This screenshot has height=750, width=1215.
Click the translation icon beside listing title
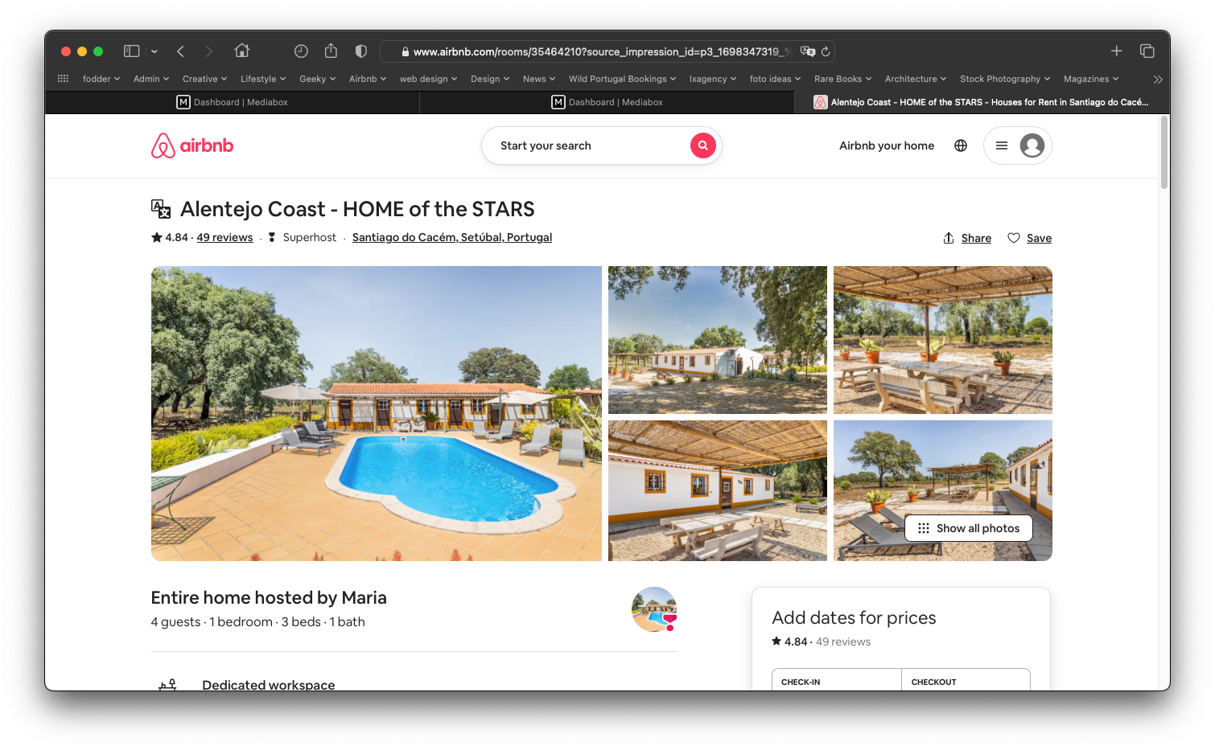tap(161, 209)
